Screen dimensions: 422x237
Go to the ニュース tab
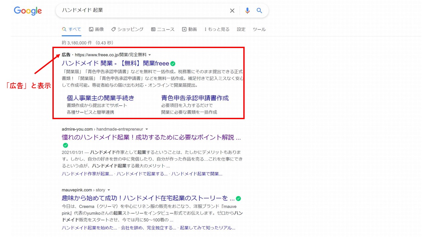(x=163, y=29)
